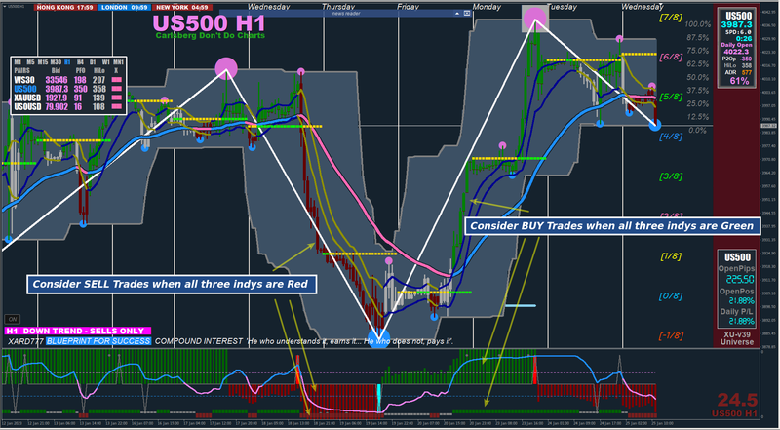Click the pink indicator box in US500 row
Screen dimensions: 780x430
coord(117,89)
